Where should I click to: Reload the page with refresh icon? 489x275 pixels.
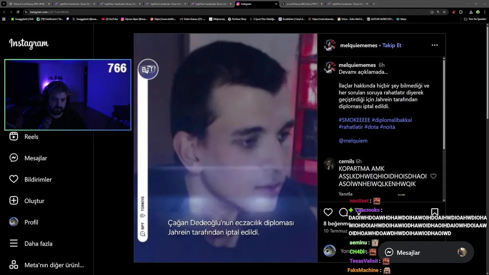18,12
